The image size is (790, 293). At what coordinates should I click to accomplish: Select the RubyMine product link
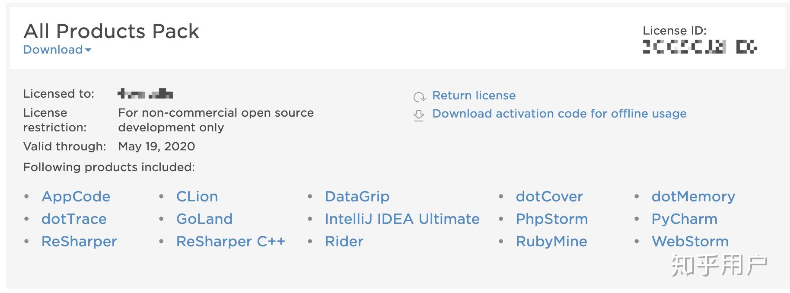coord(551,242)
